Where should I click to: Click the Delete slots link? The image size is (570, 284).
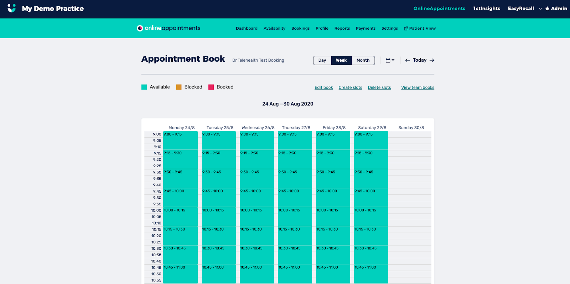coord(379,87)
